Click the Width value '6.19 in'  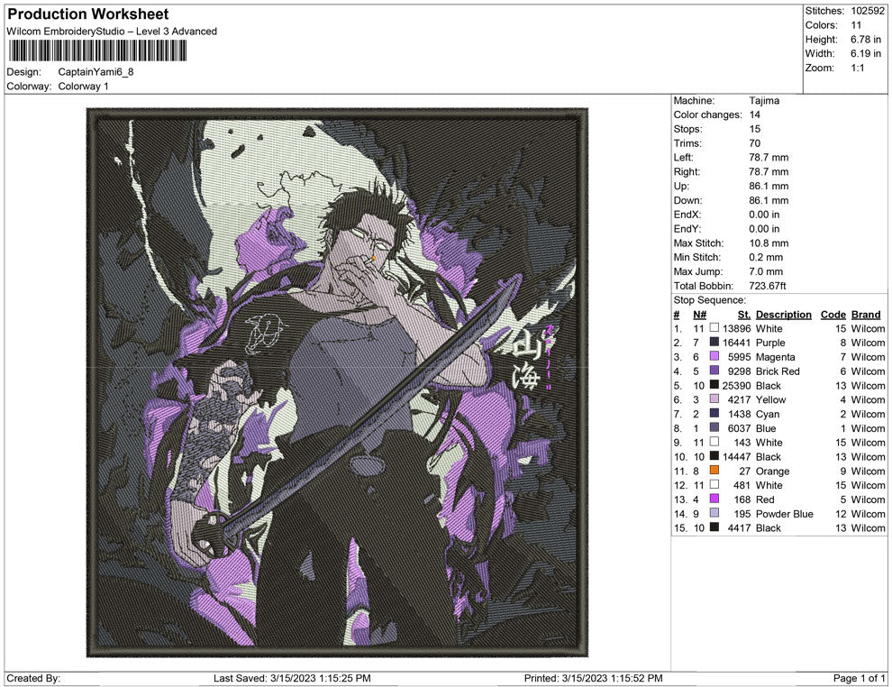[866, 53]
